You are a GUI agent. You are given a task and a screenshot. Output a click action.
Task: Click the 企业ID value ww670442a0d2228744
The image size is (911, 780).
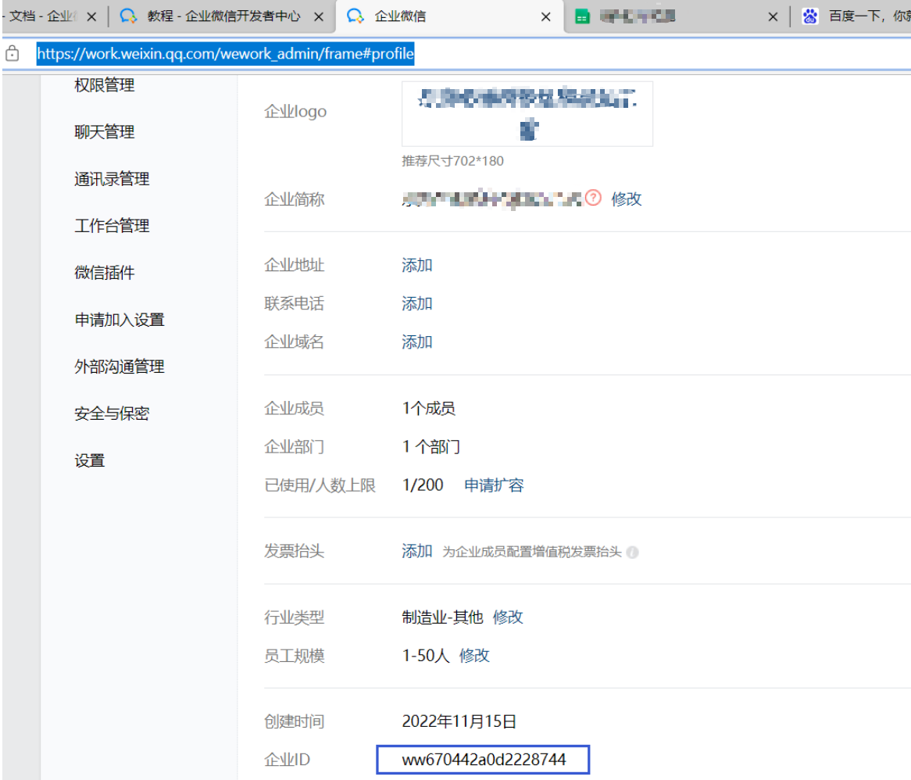[484, 760]
